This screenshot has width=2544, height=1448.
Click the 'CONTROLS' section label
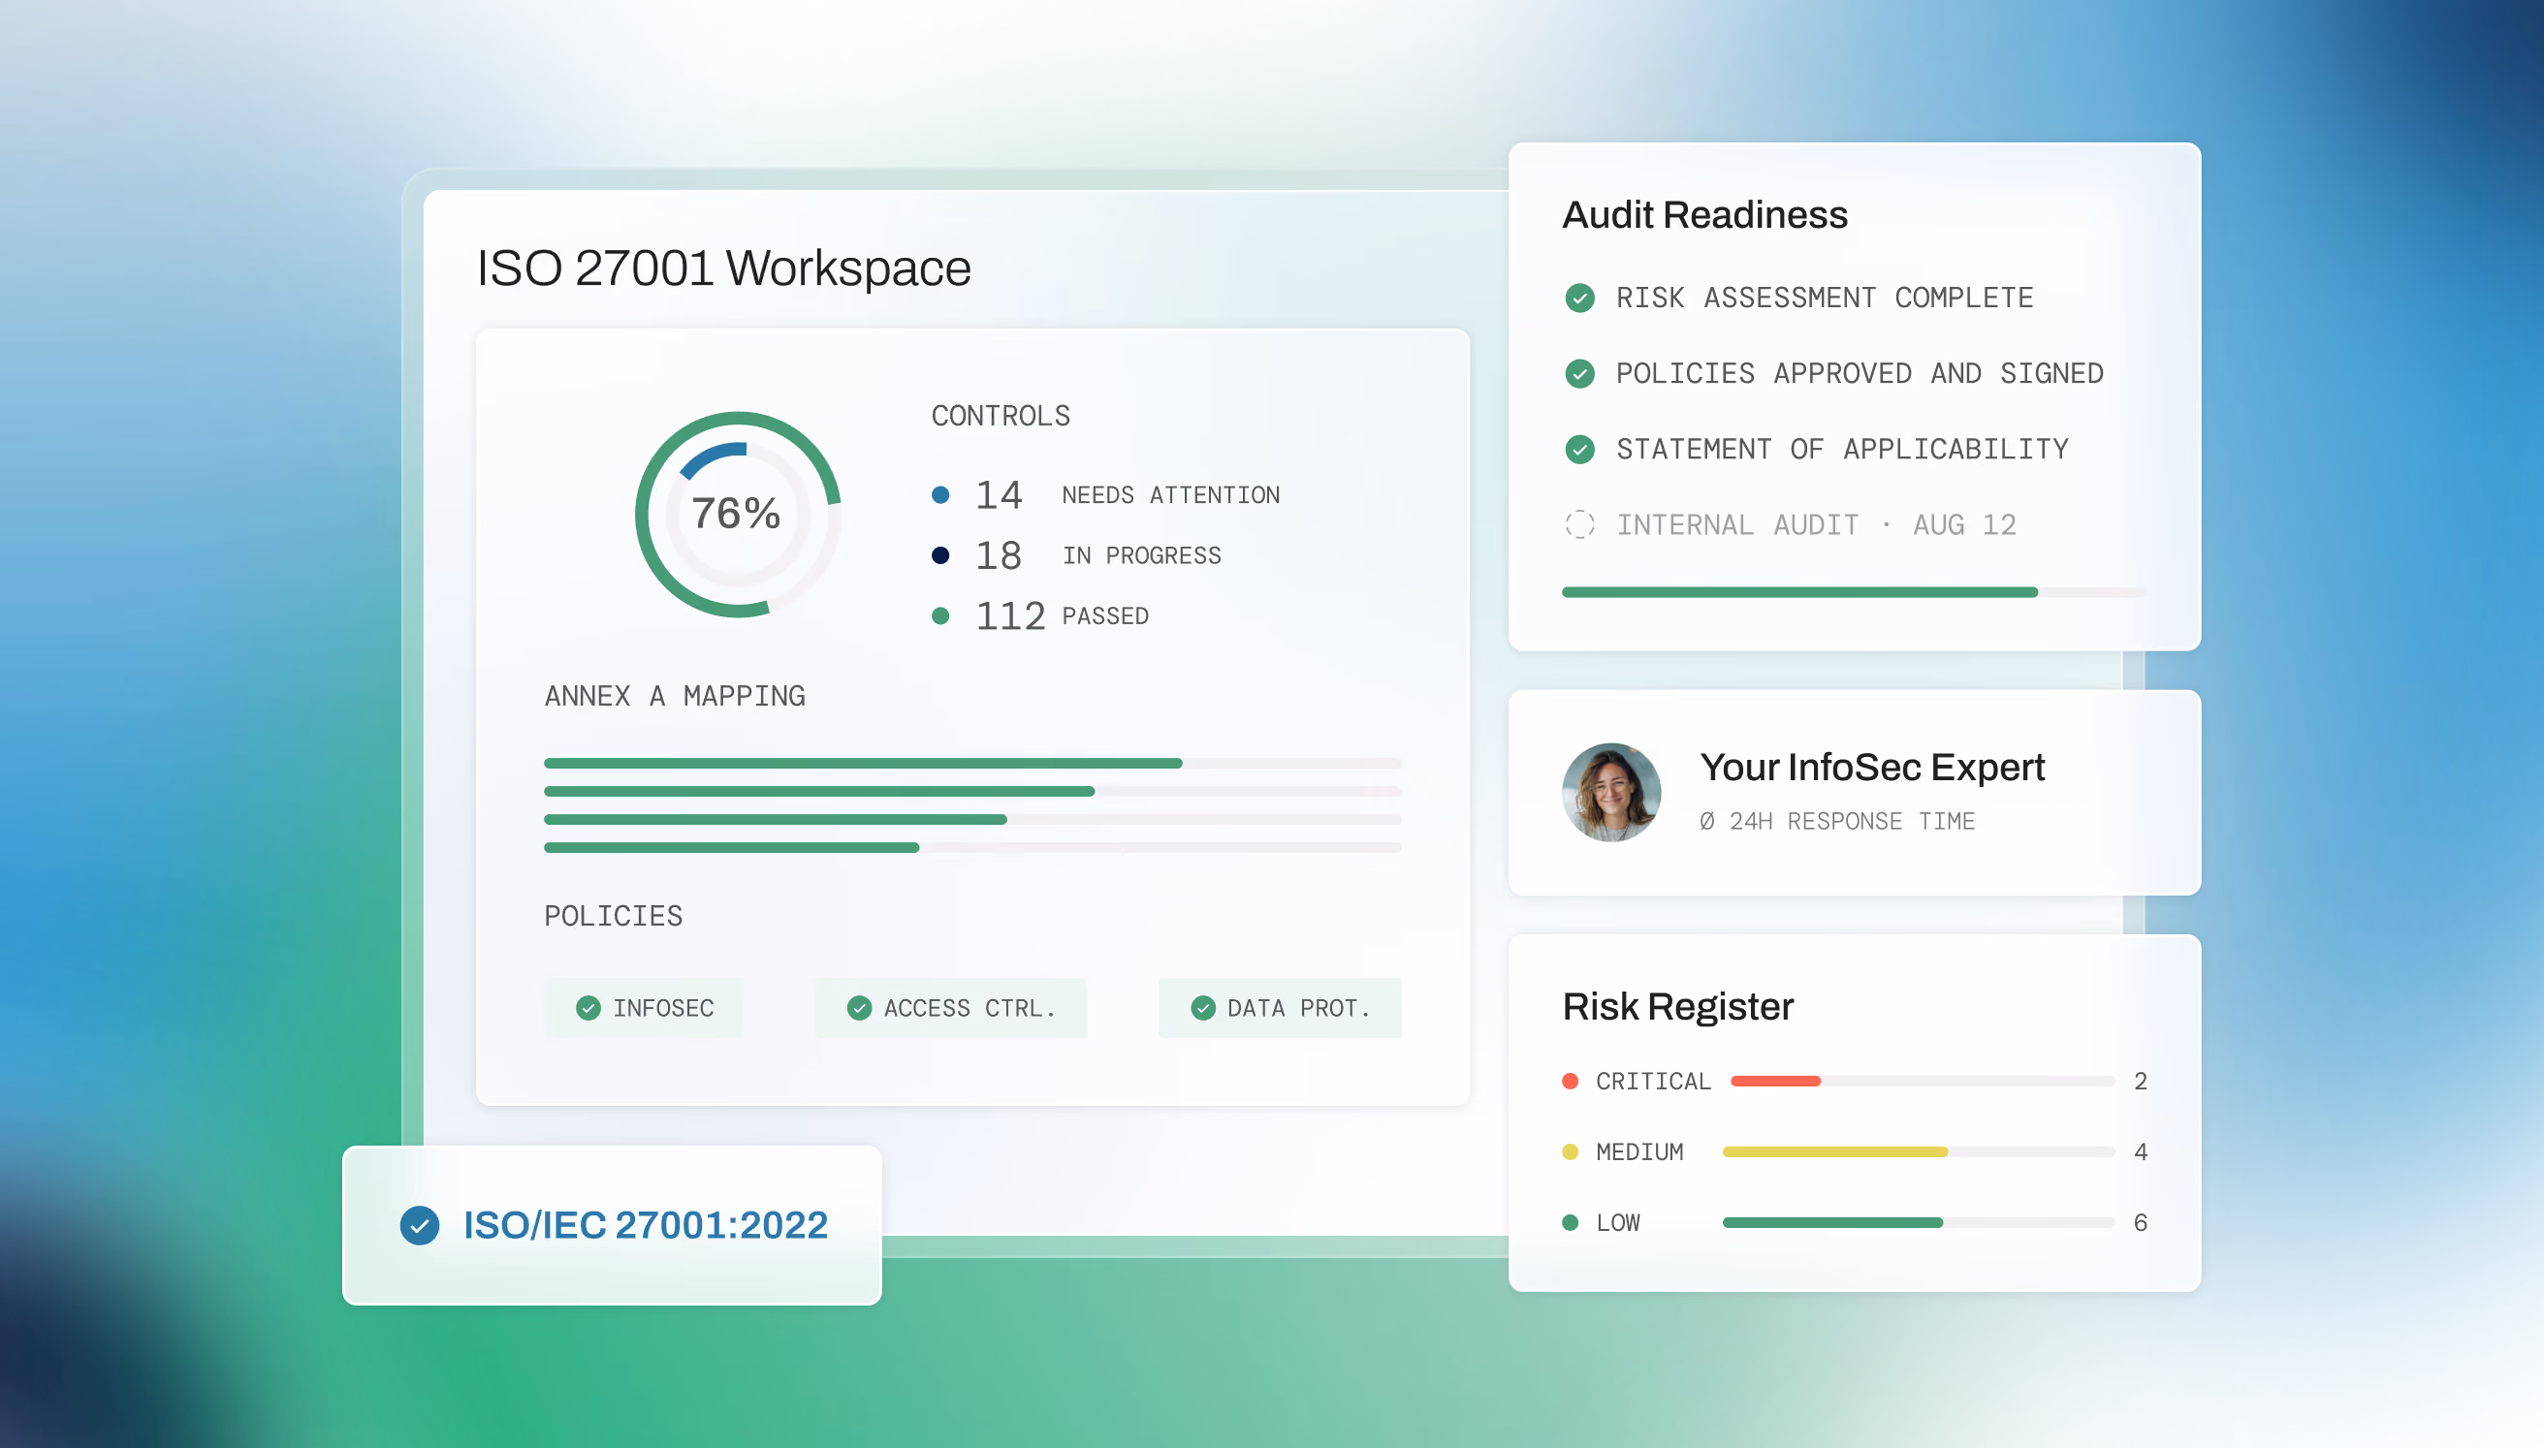pyautogui.click(x=1001, y=415)
